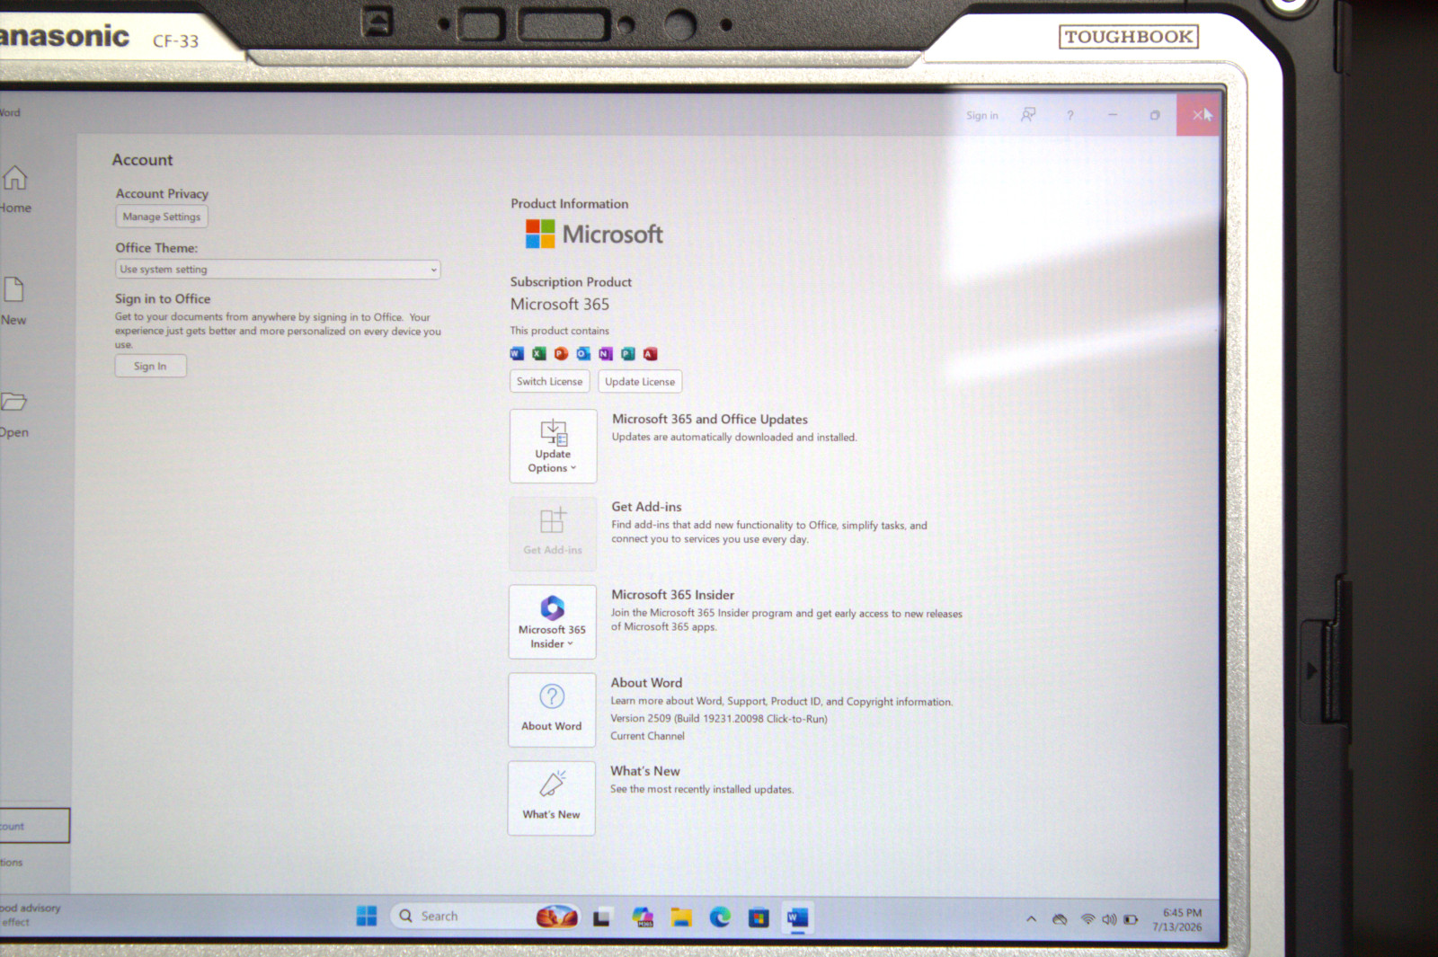
Task: Click the Access app icon in product list
Action: pyautogui.click(x=650, y=354)
